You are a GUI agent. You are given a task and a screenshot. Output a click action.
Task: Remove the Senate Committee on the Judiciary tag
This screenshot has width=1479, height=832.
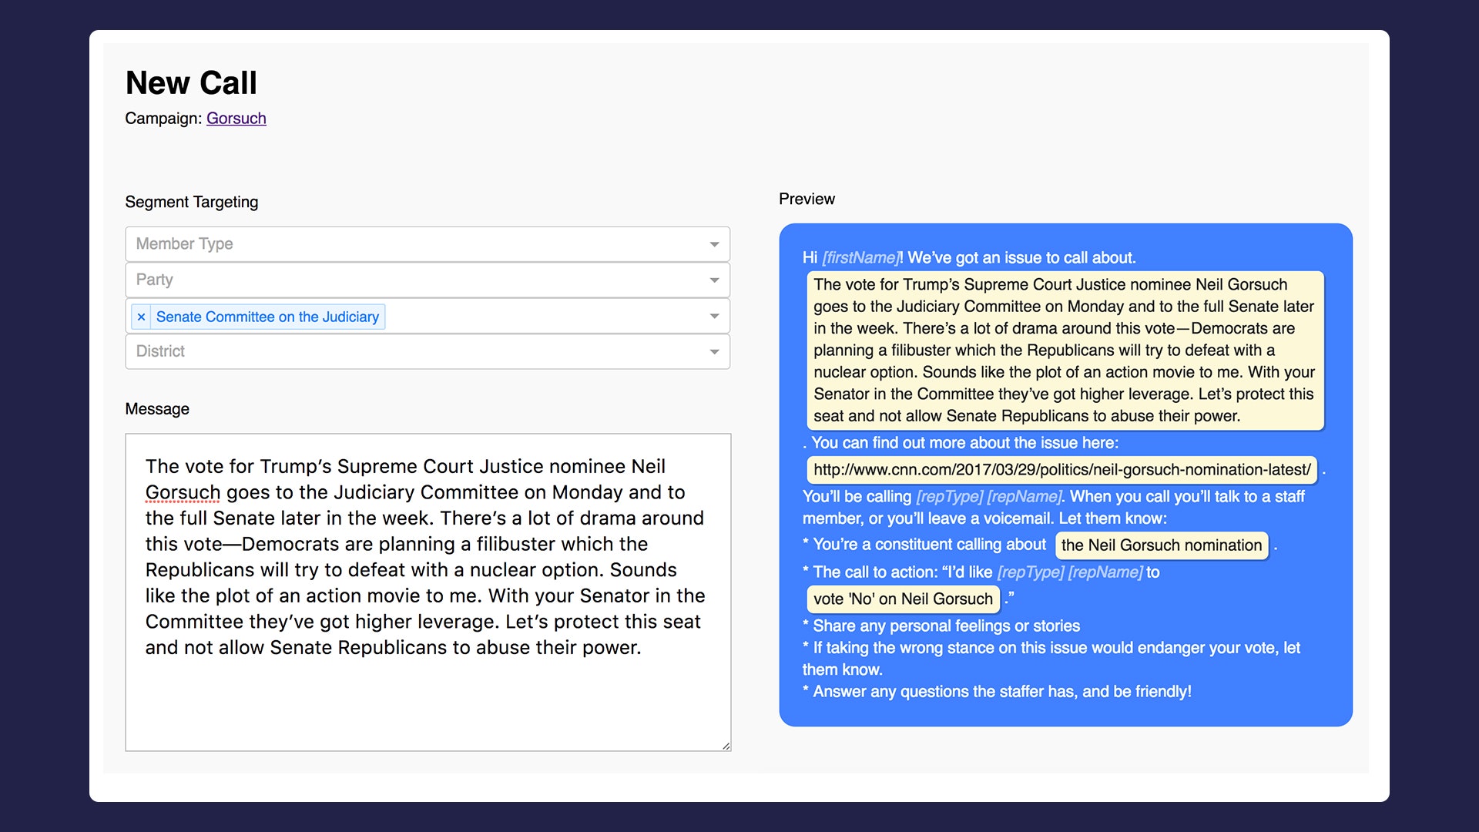click(141, 317)
